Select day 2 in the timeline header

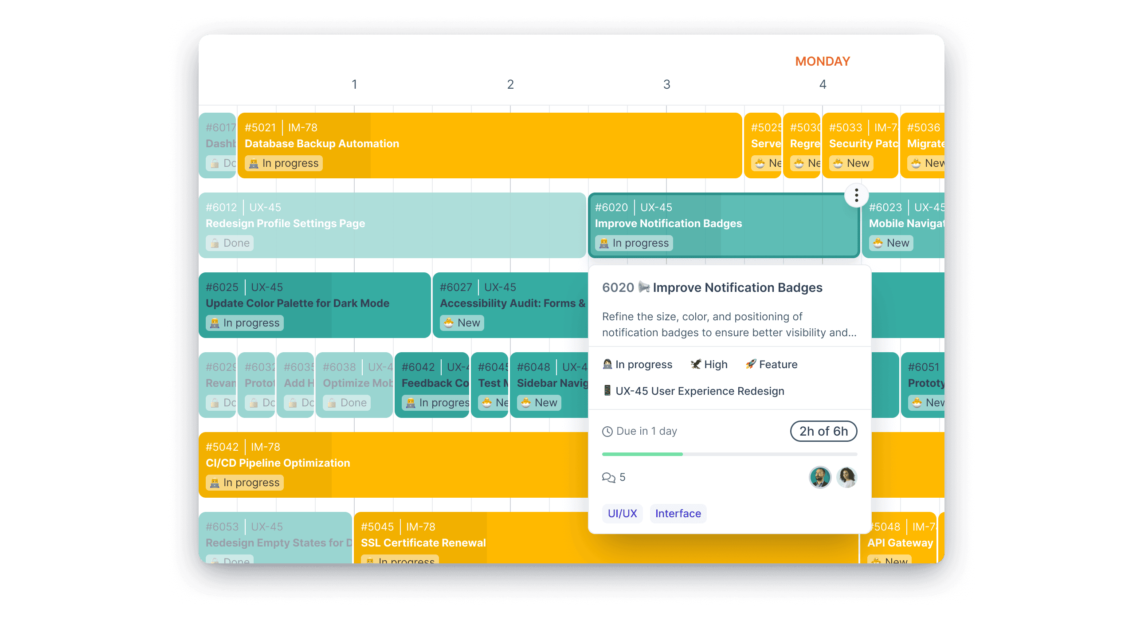coord(510,84)
